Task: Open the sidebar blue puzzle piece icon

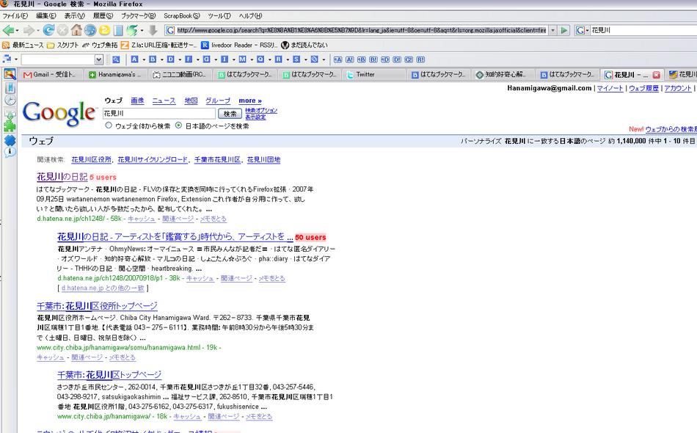Action: [10, 140]
